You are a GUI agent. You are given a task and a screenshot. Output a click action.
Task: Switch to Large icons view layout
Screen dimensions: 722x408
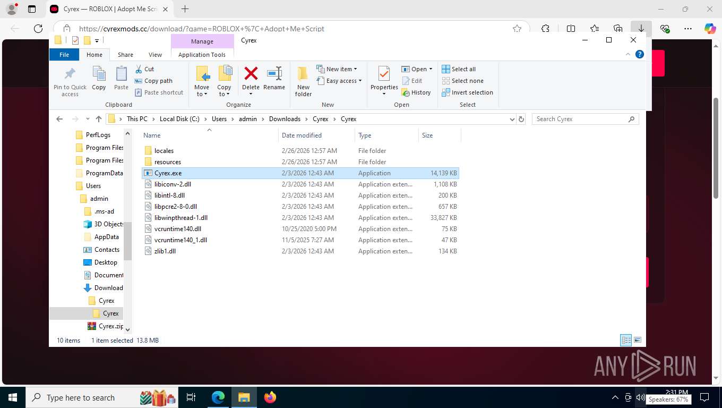click(x=638, y=340)
